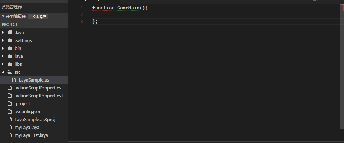Expand the libs folder arrow
The image size is (344, 143).
click(3, 64)
